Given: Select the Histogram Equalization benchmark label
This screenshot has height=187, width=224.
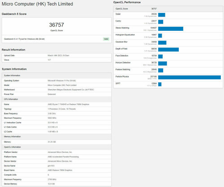Looking at the screenshot, I should [125, 35].
